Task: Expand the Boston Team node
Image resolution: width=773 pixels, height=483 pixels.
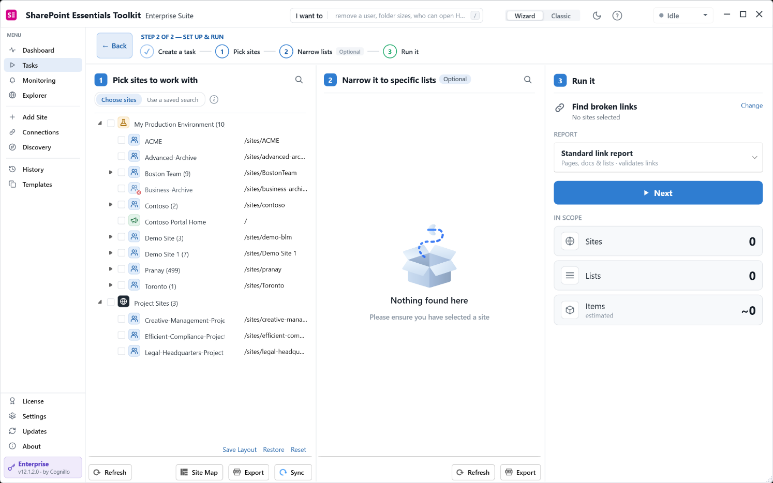Action: 111,172
